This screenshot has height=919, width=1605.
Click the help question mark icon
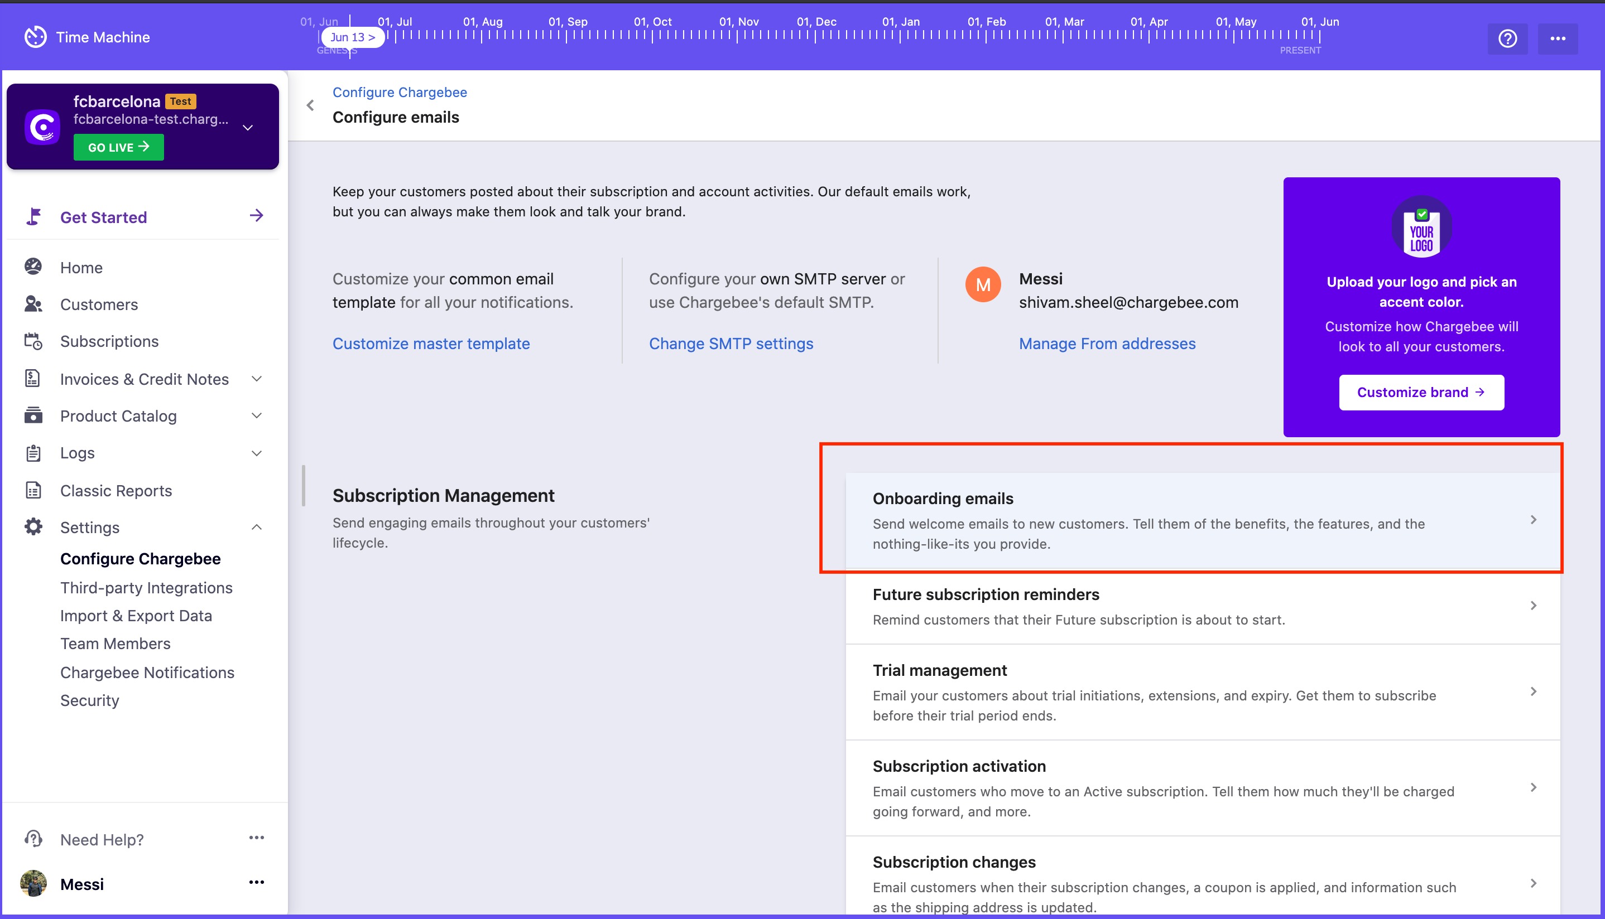pos(1507,38)
